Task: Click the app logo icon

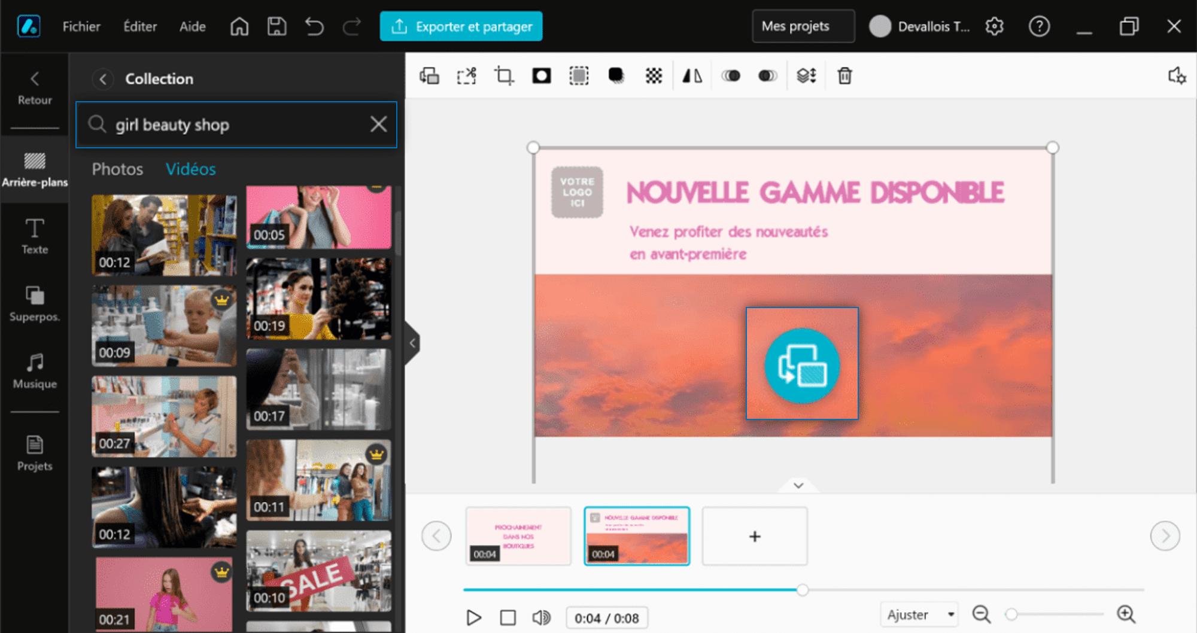Action: coord(29,26)
